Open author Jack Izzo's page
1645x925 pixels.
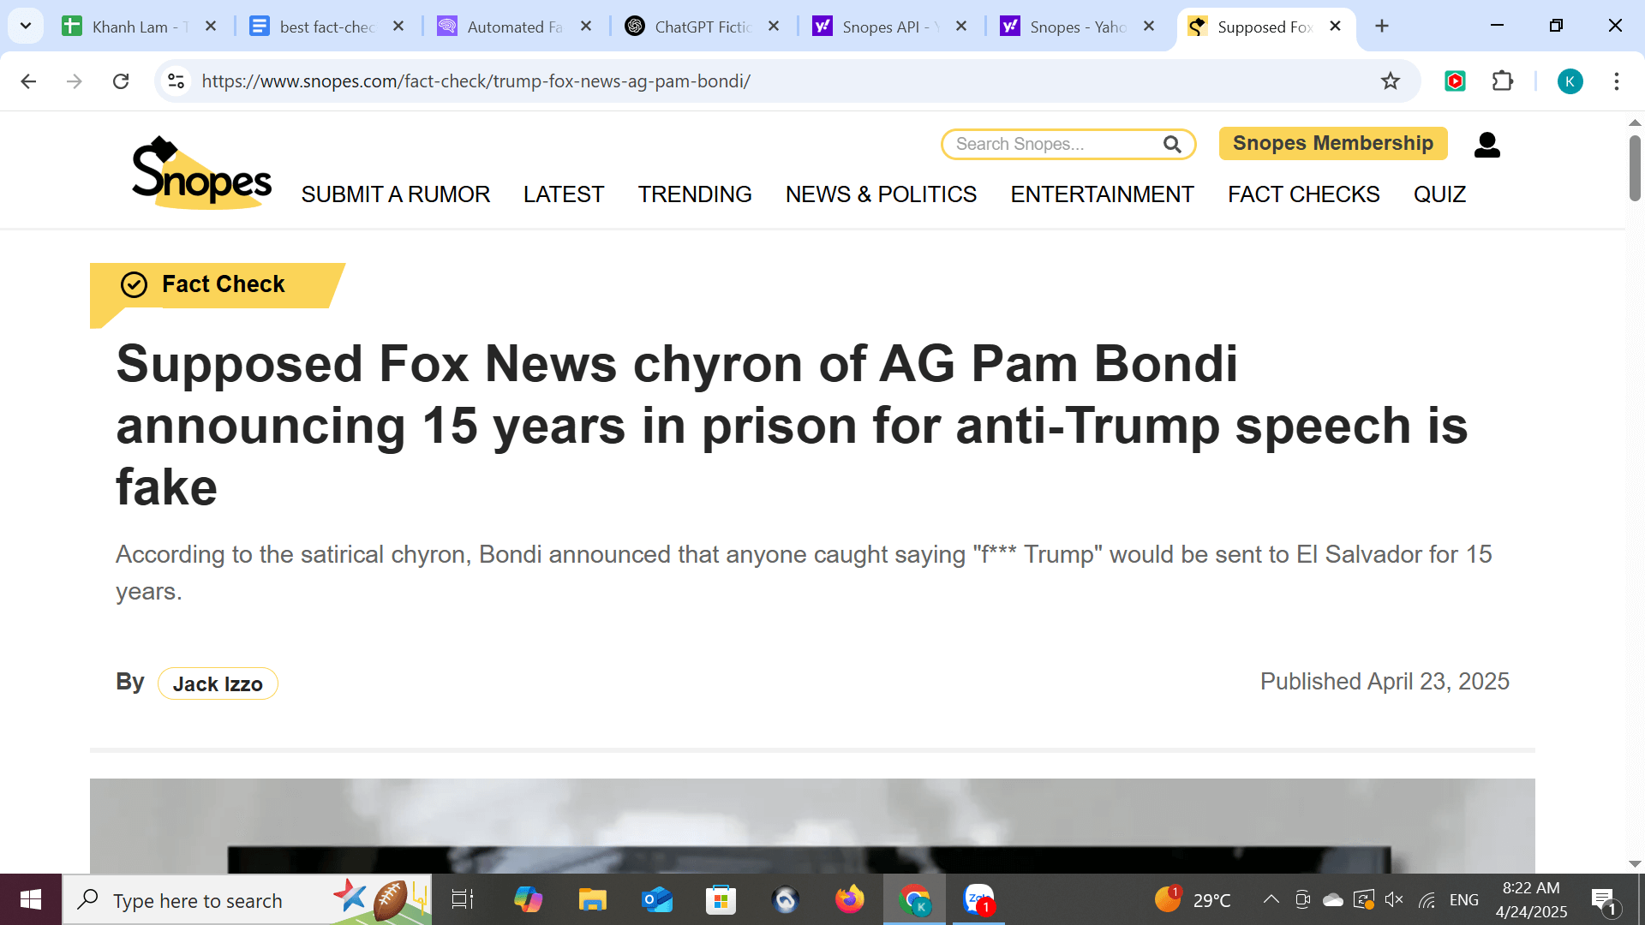(218, 683)
